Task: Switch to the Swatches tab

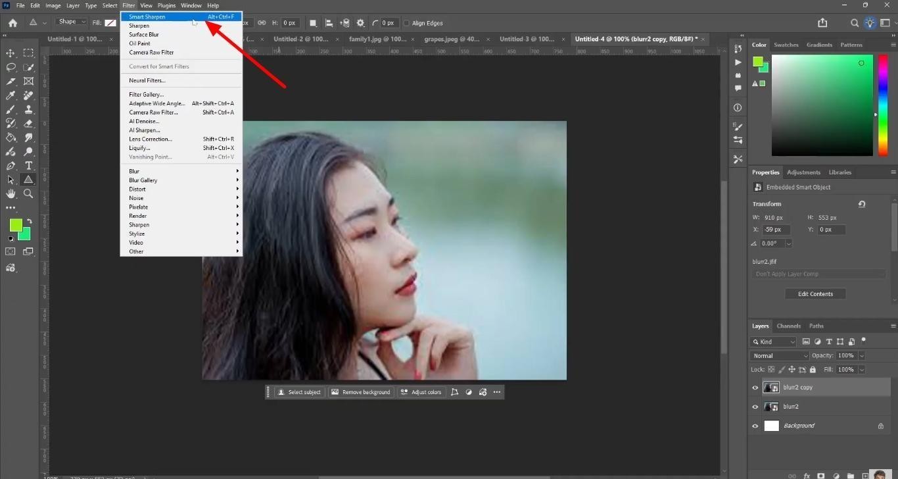Action: pos(786,45)
